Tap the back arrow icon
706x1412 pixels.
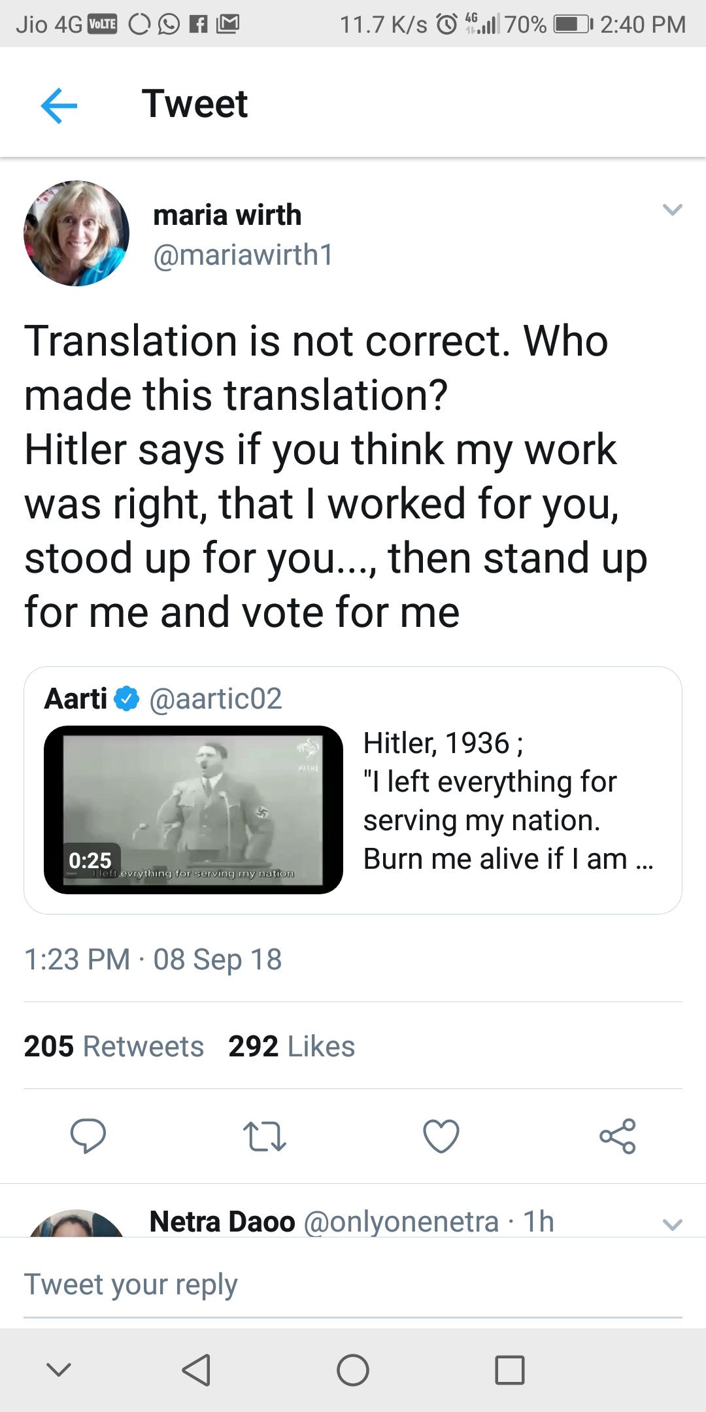point(59,105)
